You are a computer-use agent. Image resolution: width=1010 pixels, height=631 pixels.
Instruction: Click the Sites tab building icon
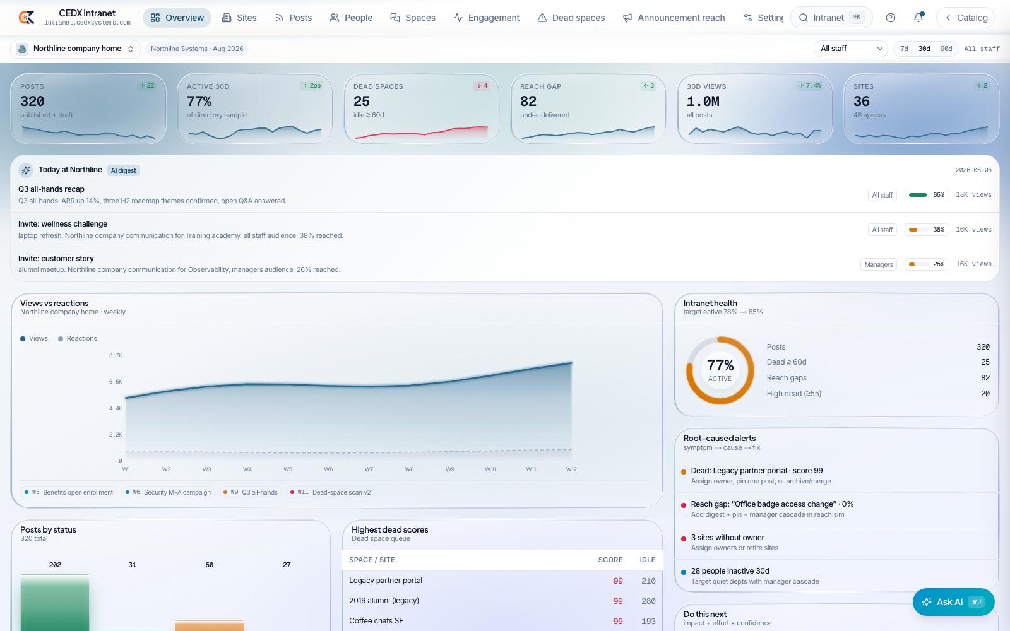pos(227,18)
